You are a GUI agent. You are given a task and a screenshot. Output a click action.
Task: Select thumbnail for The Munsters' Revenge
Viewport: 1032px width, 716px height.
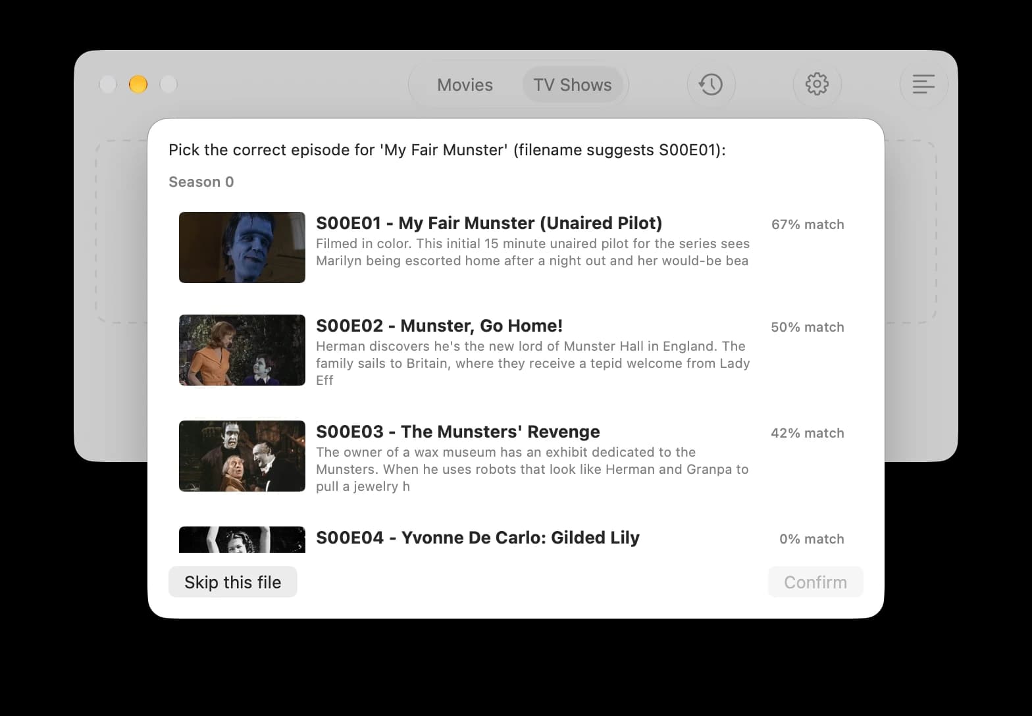(242, 456)
